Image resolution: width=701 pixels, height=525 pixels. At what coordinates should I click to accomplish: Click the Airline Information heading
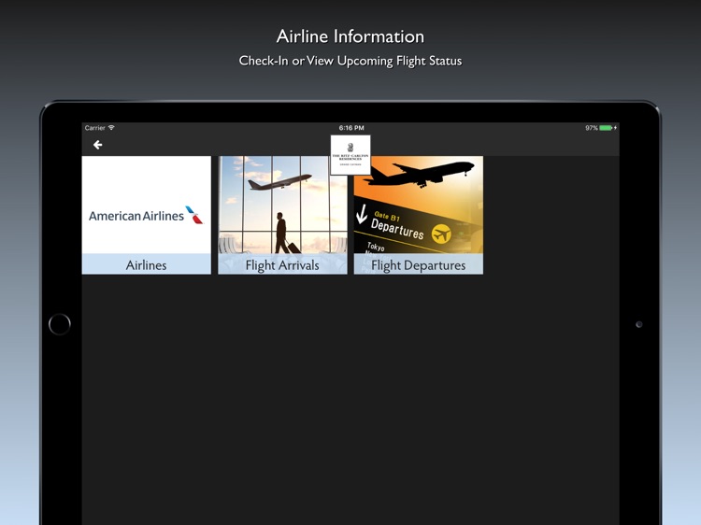coord(350,36)
